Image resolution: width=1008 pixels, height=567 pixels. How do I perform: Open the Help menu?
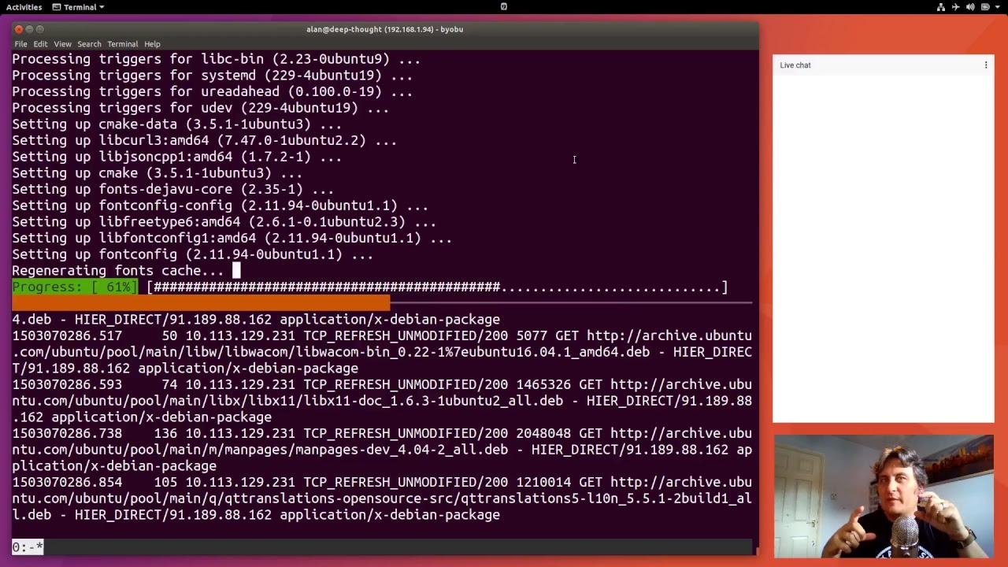152,44
